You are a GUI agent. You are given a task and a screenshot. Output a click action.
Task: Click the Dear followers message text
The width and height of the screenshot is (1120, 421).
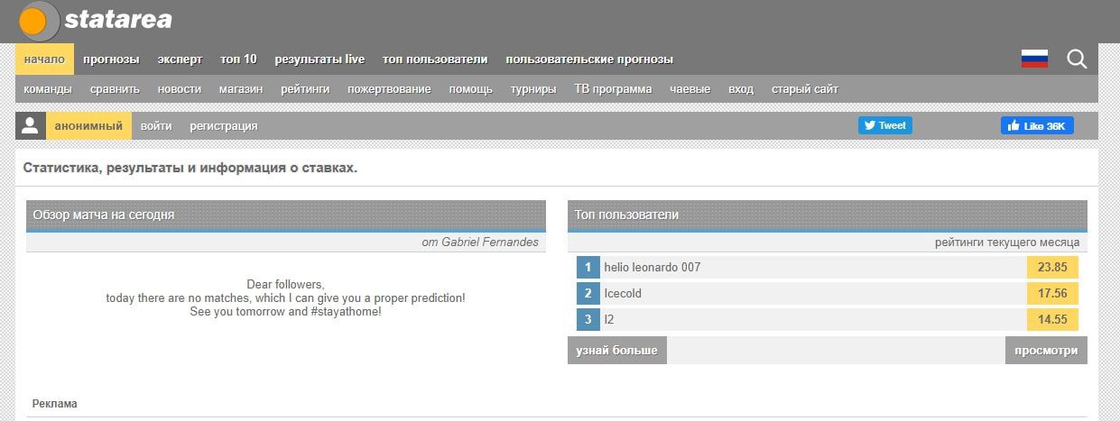point(285,297)
